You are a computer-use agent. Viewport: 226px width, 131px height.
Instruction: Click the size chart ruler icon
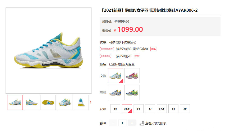click(x=142, y=123)
